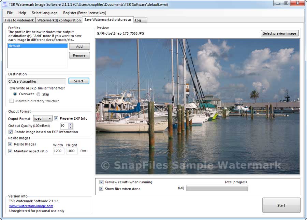This screenshot has height=220, width=307.
Task: Open the www.watermark-image.com link
Action: (31, 206)
